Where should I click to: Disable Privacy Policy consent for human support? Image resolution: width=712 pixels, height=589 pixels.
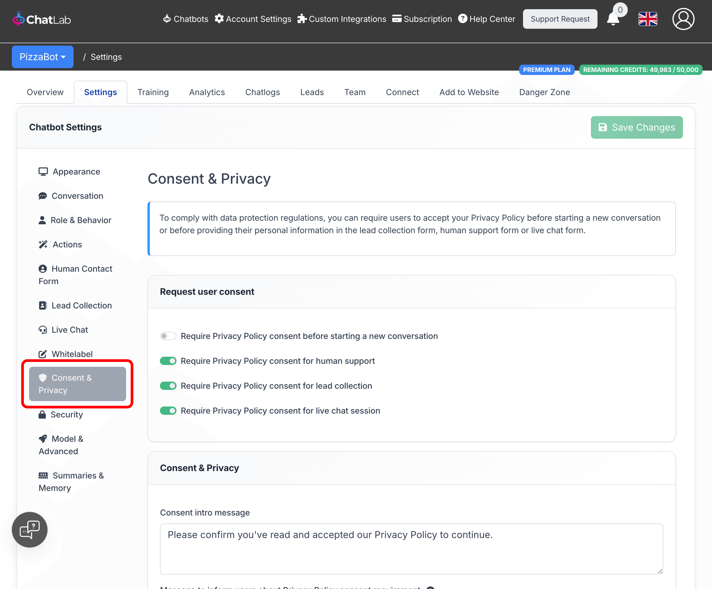tap(168, 361)
